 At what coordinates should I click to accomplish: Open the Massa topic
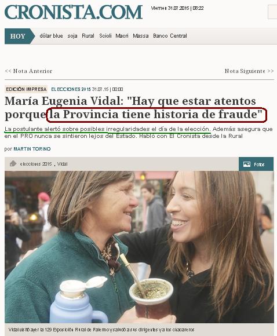[141, 36]
